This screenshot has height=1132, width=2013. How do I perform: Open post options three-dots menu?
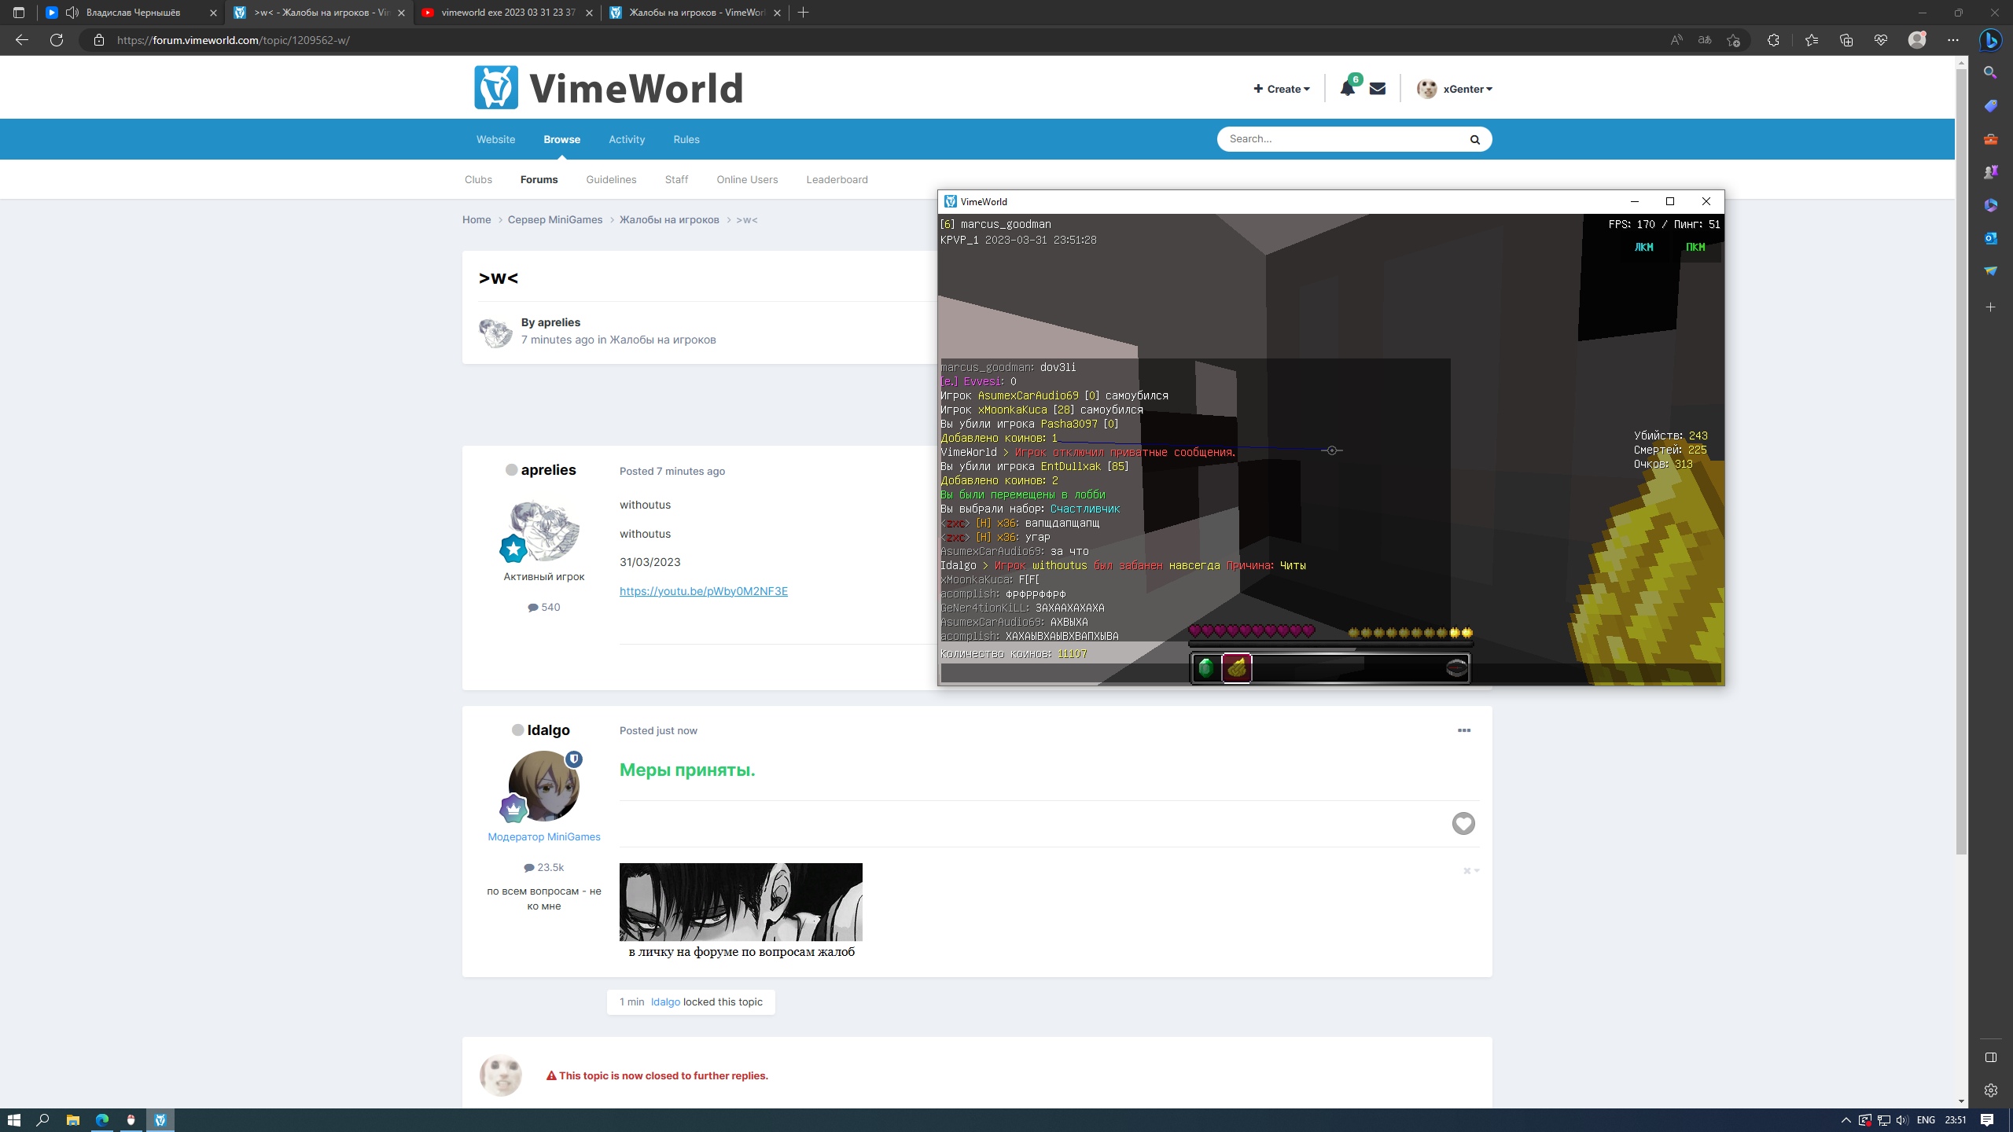click(x=1463, y=730)
